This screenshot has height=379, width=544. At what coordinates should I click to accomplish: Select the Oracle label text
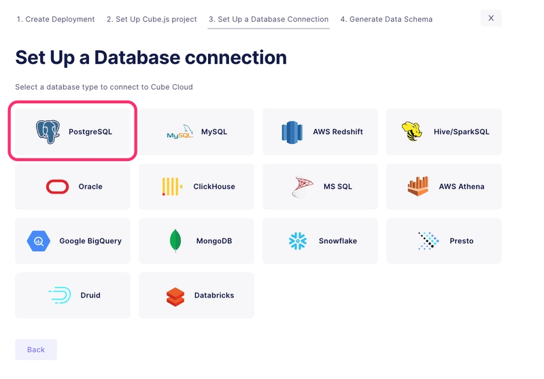click(x=90, y=187)
